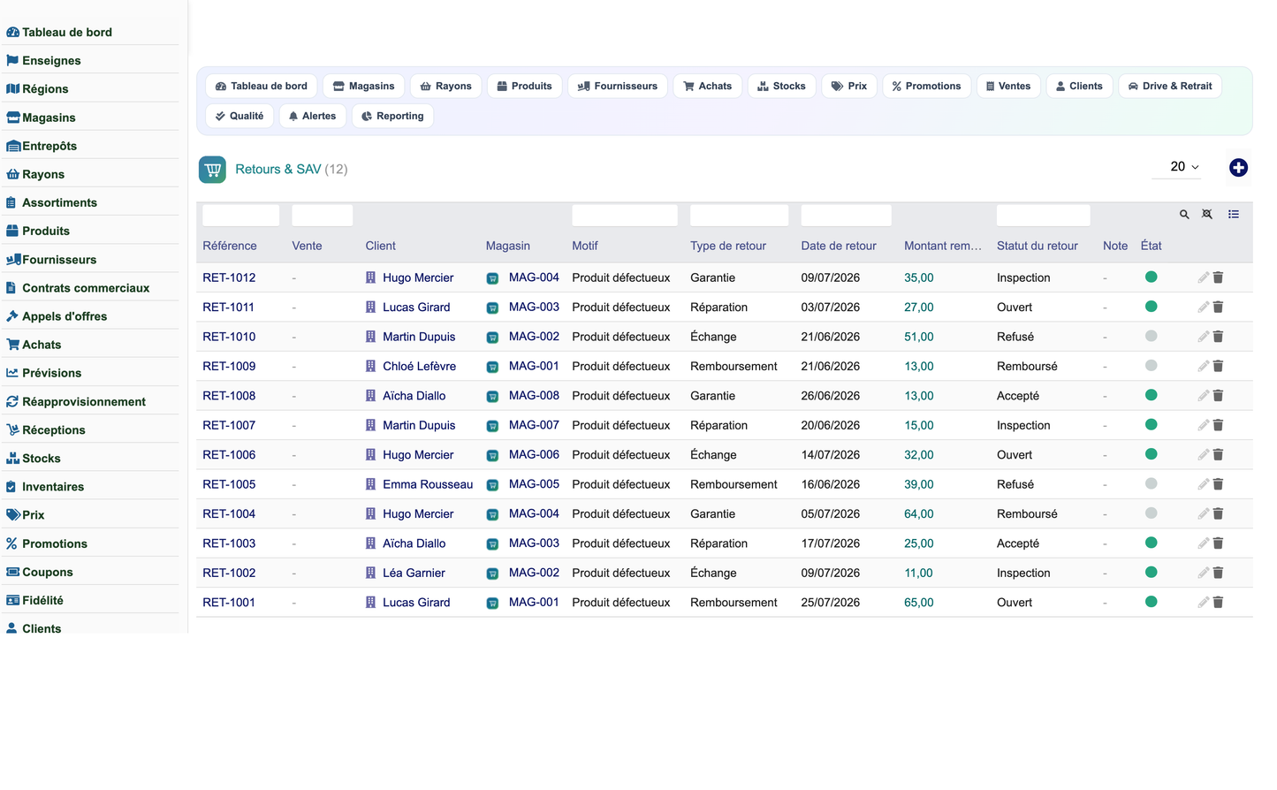Open store link MAG-008
The height and width of the screenshot is (790, 1277).
tap(534, 396)
